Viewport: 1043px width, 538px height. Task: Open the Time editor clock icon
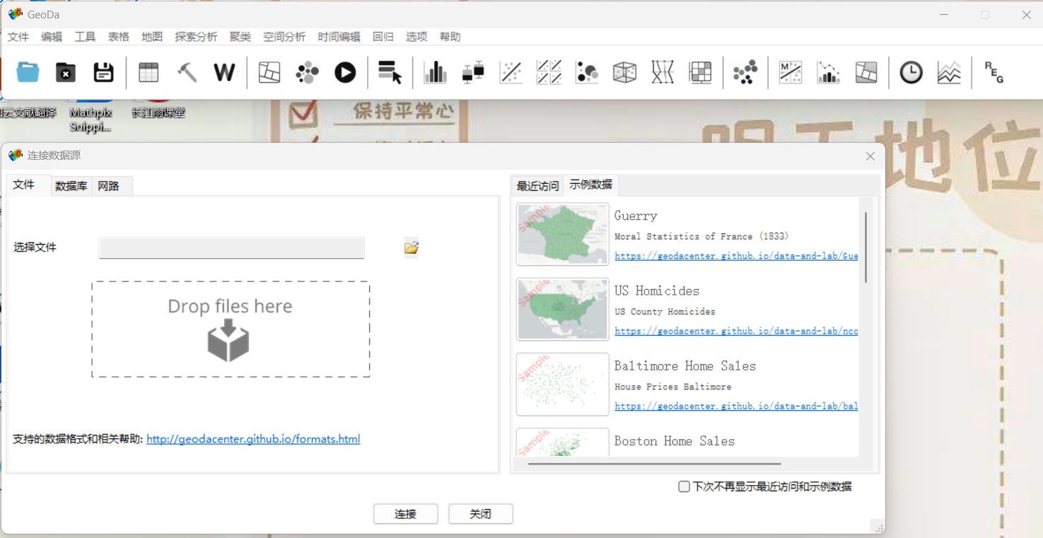(x=911, y=71)
